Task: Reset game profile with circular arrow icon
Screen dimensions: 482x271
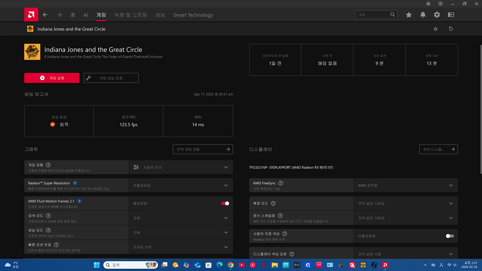Action: 451,29
